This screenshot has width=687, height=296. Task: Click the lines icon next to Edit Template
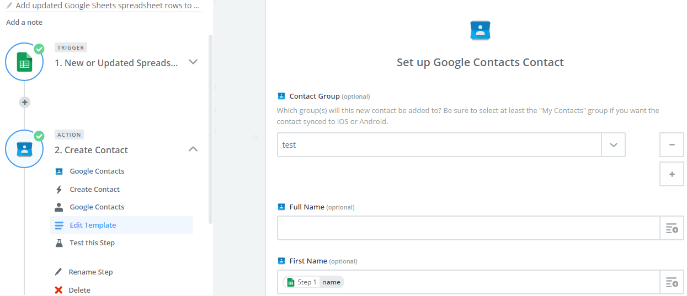pyautogui.click(x=59, y=225)
